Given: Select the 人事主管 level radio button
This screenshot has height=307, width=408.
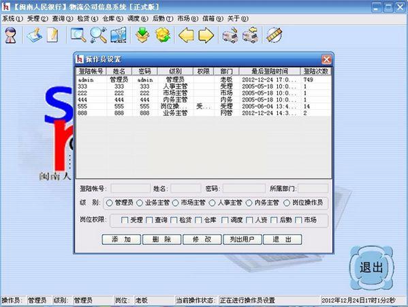Looking at the screenshot, I should [x=213, y=203].
